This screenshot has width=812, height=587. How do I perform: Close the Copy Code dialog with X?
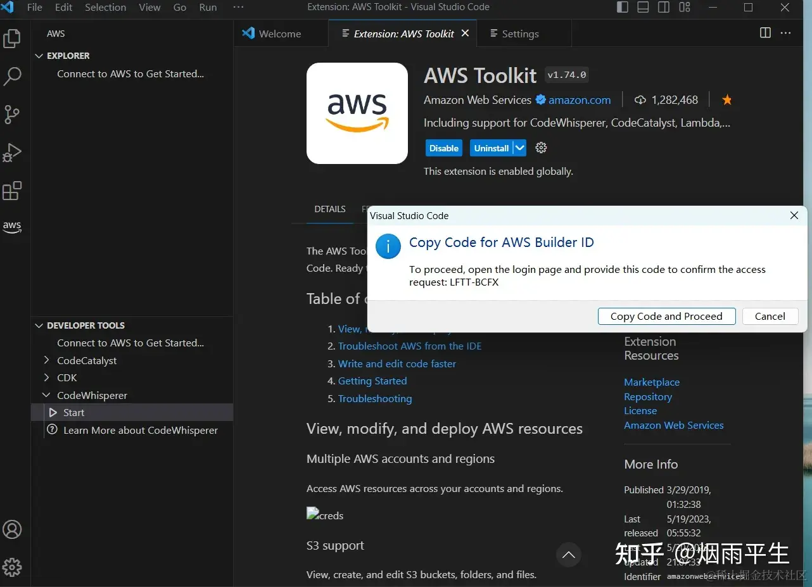tap(794, 215)
